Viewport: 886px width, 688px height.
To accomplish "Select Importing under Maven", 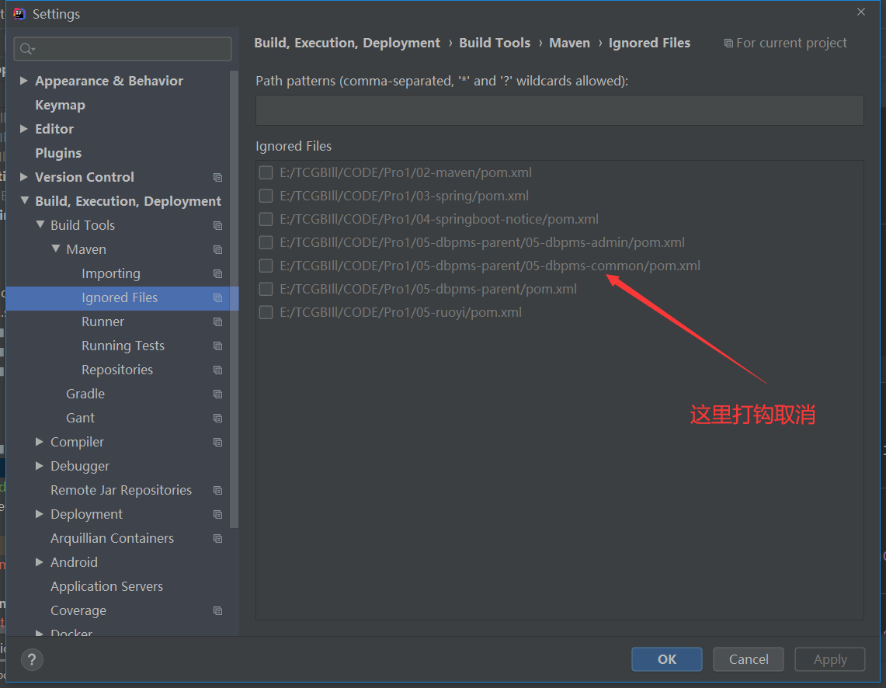I will [111, 273].
